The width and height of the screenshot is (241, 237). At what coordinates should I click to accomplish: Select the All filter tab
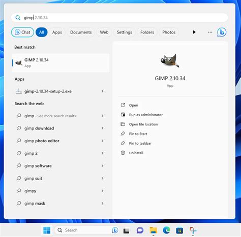[x=42, y=32]
